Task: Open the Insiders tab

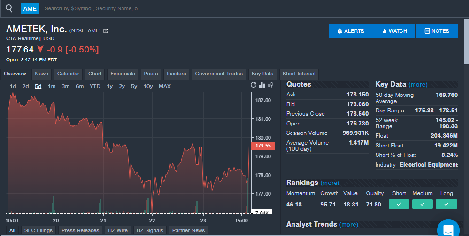Action: tap(176, 74)
